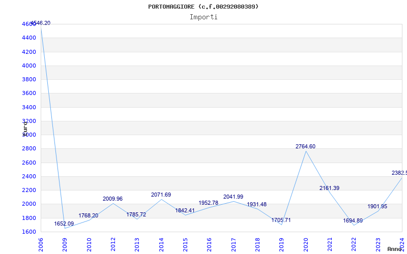407x254 pixels.
Task: Select data label 1694.89
Action: click(x=353, y=221)
